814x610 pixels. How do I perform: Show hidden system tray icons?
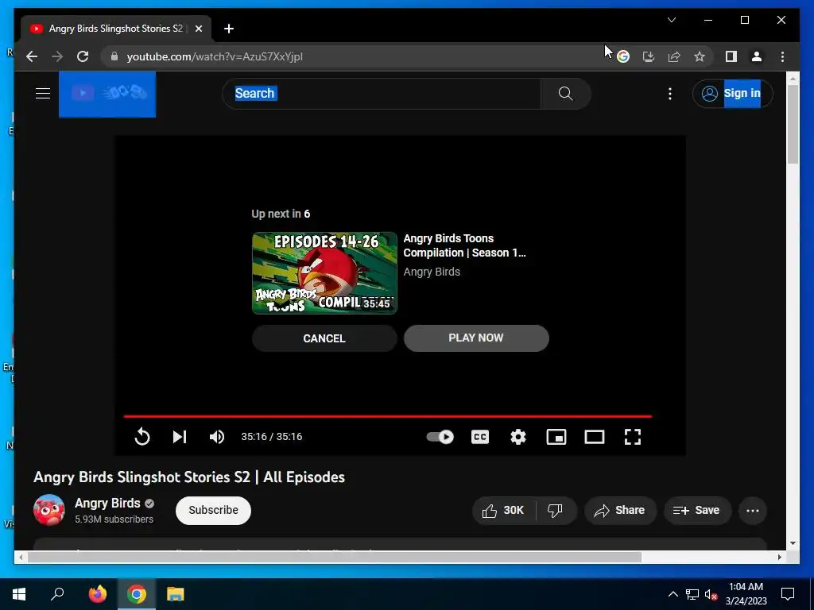tap(673, 594)
